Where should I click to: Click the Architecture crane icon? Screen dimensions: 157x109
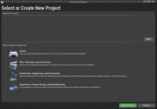point(14,76)
